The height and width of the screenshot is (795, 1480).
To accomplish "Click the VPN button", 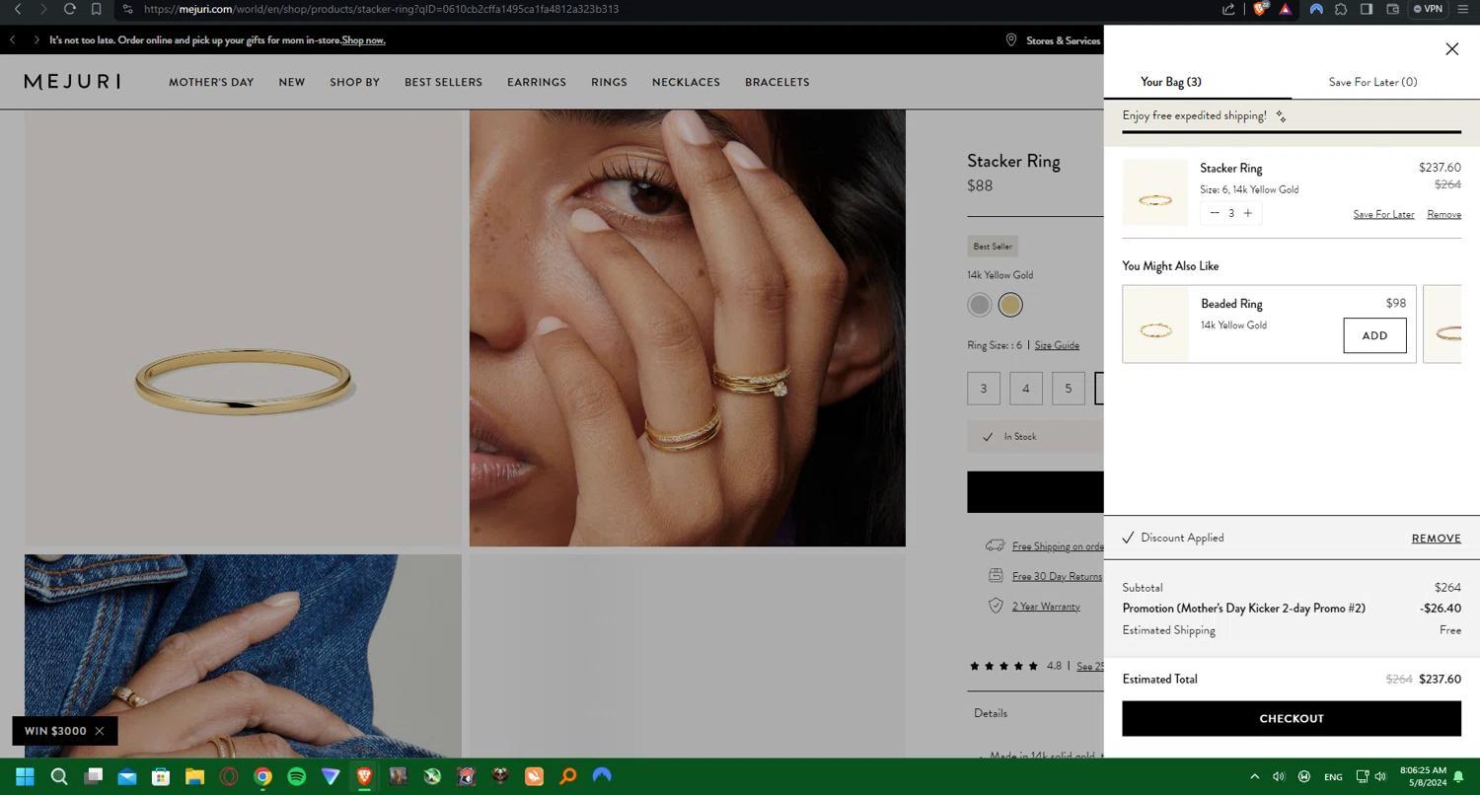I will [1429, 9].
